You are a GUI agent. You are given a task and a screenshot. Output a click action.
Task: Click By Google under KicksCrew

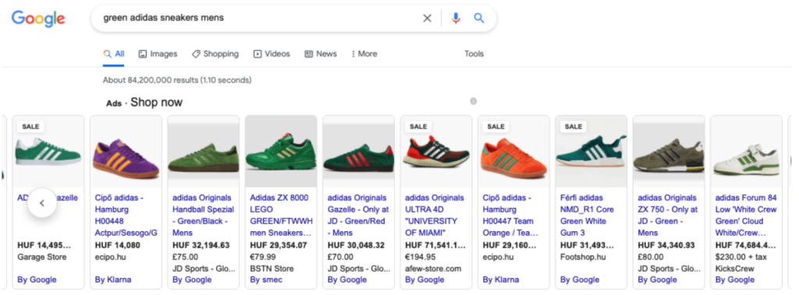(x=735, y=279)
